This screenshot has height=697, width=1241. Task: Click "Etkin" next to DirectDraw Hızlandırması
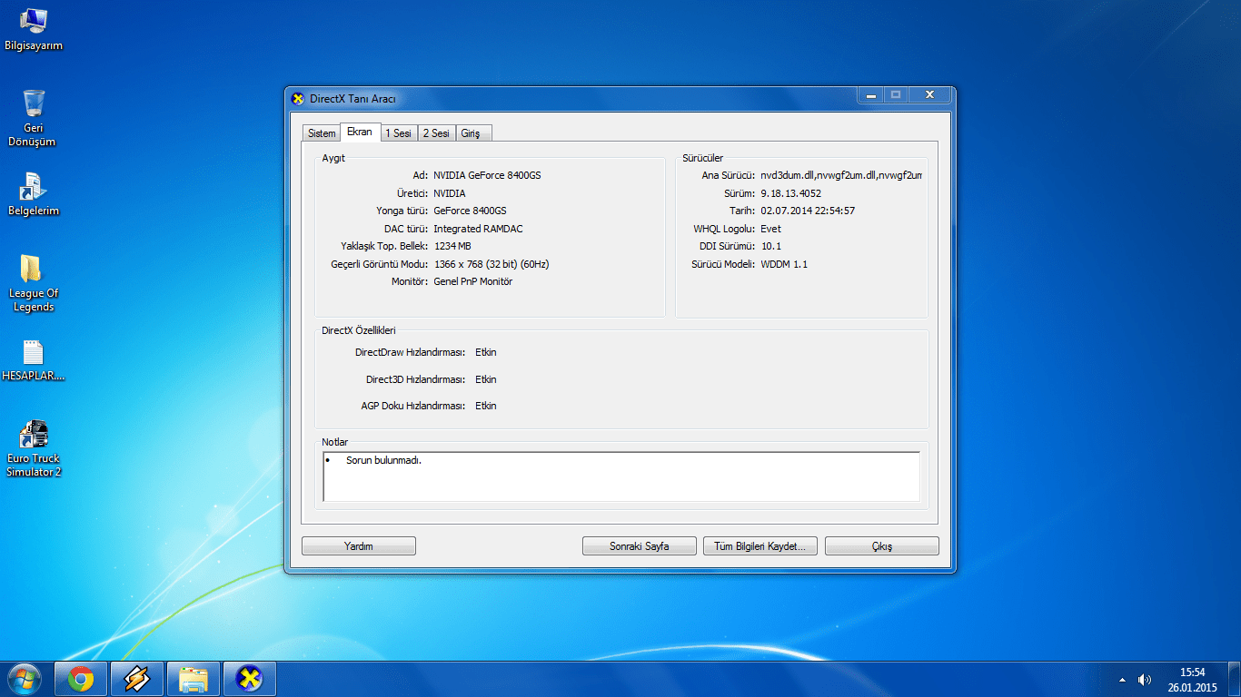pyautogui.click(x=486, y=352)
